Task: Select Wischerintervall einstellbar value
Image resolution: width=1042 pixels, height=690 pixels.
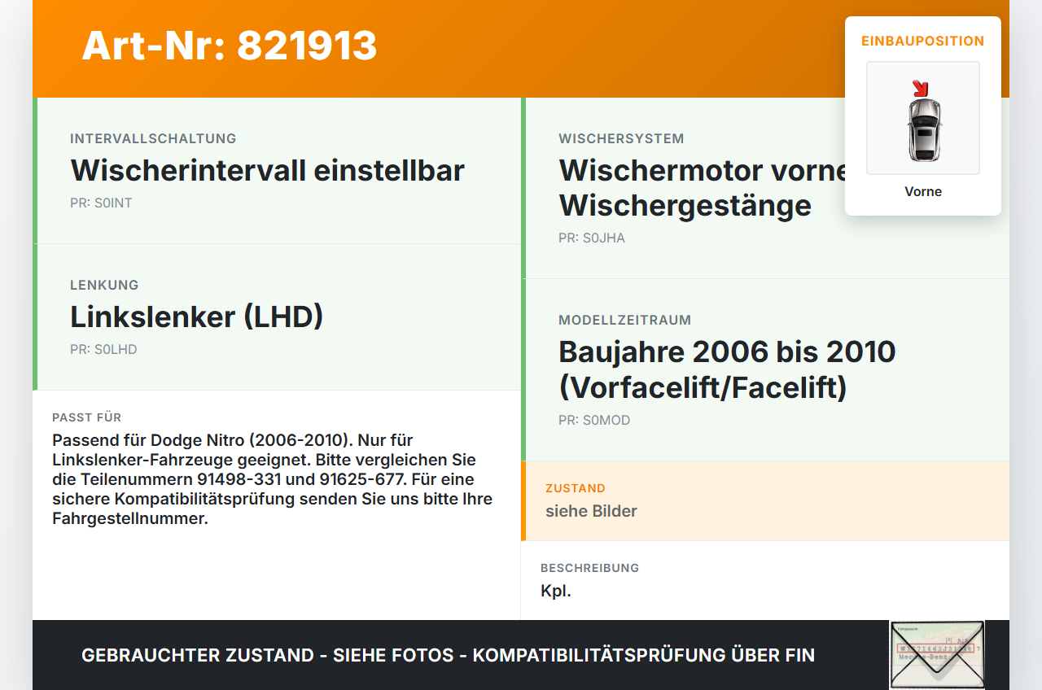Action: click(268, 170)
